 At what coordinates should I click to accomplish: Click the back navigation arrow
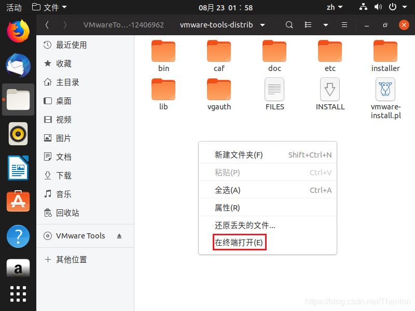click(x=47, y=25)
